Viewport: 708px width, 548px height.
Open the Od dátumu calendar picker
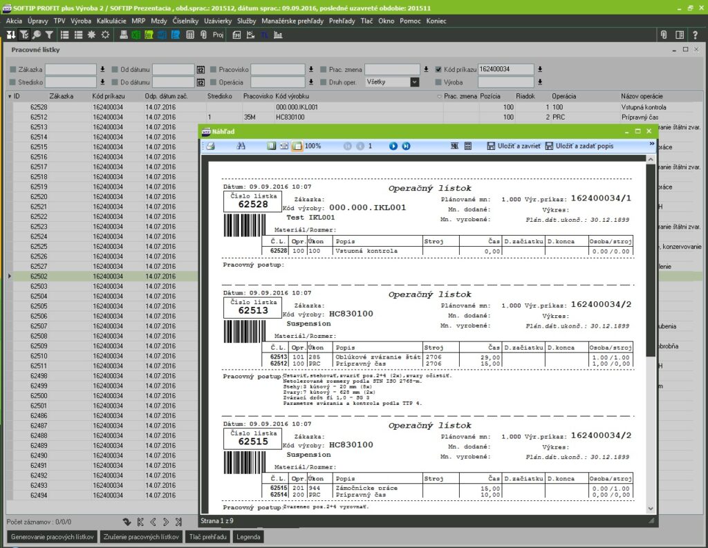click(201, 69)
